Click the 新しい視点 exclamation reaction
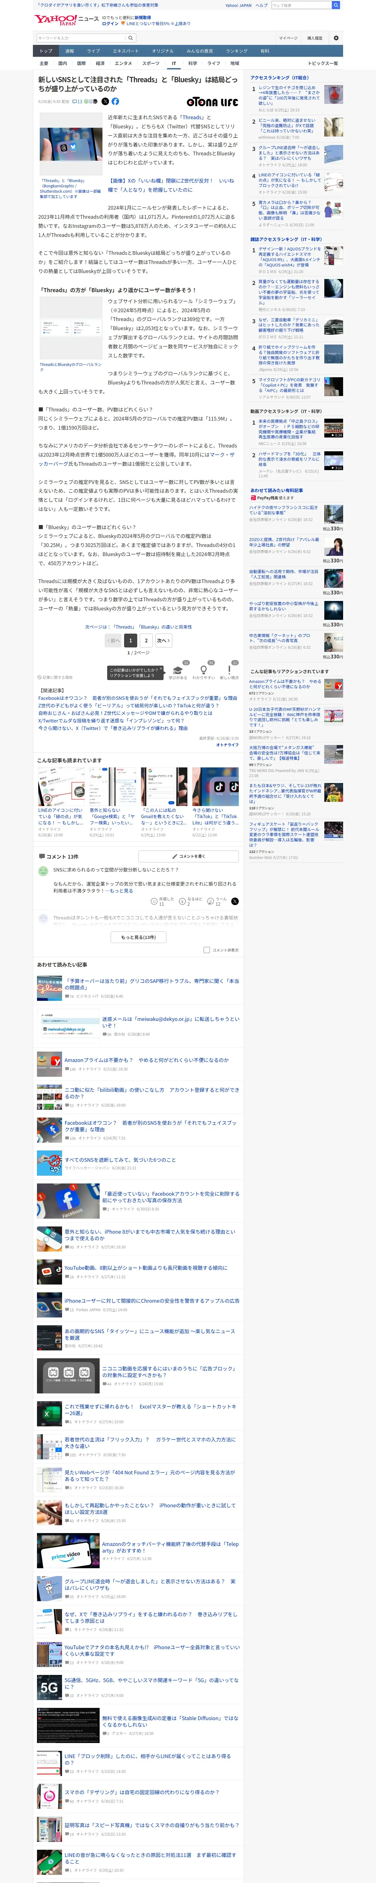 tap(229, 671)
